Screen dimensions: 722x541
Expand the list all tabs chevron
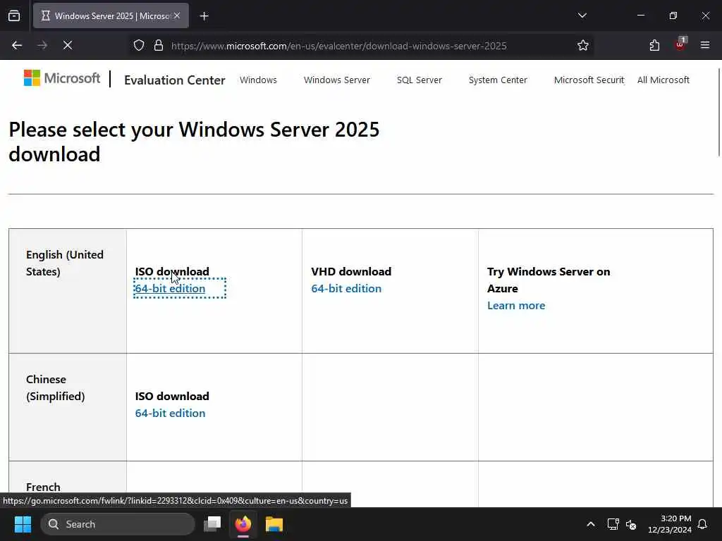click(582, 15)
